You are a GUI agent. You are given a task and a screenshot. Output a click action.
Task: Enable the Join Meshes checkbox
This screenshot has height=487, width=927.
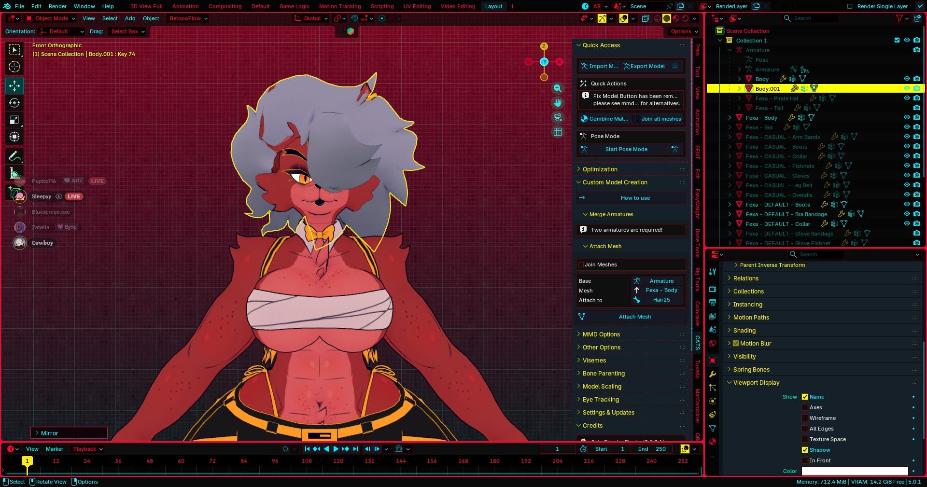pos(581,264)
